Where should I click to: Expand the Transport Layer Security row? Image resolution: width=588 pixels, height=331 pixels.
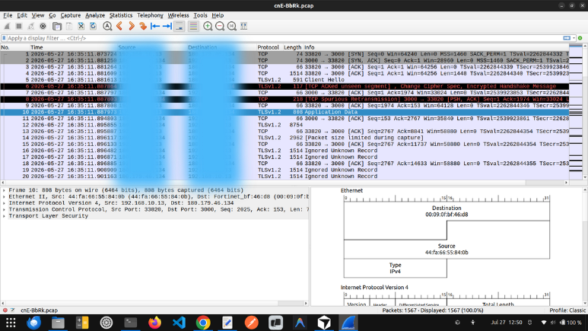point(4,216)
